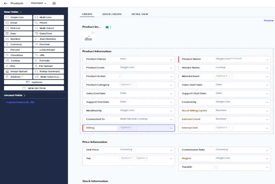
Task: Toggle the Product Image switch
Action: point(108,27)
